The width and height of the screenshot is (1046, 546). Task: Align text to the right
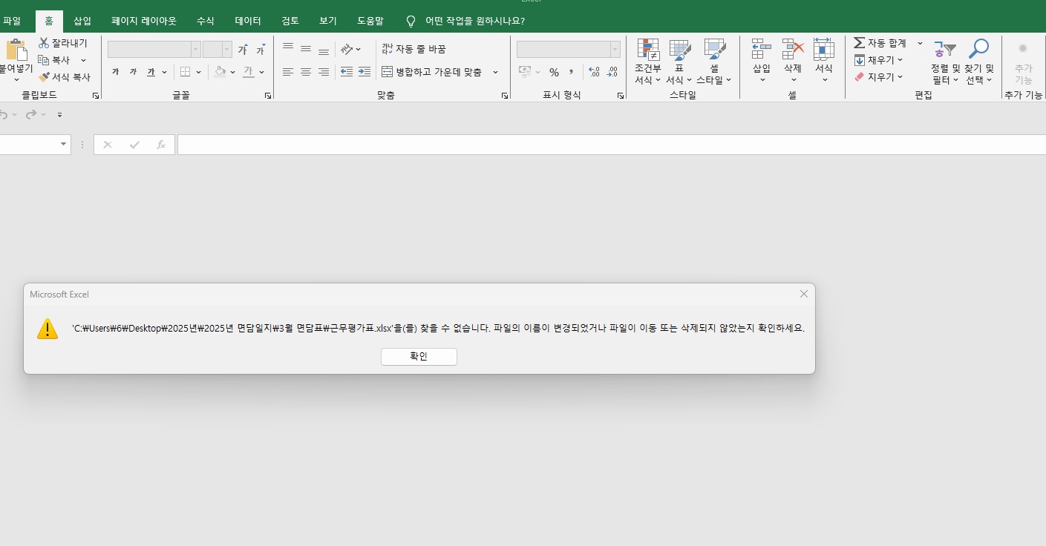click(x=324, y=72)
